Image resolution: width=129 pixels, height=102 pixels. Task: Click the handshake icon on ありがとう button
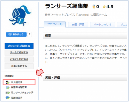click(x=10, y=34)
